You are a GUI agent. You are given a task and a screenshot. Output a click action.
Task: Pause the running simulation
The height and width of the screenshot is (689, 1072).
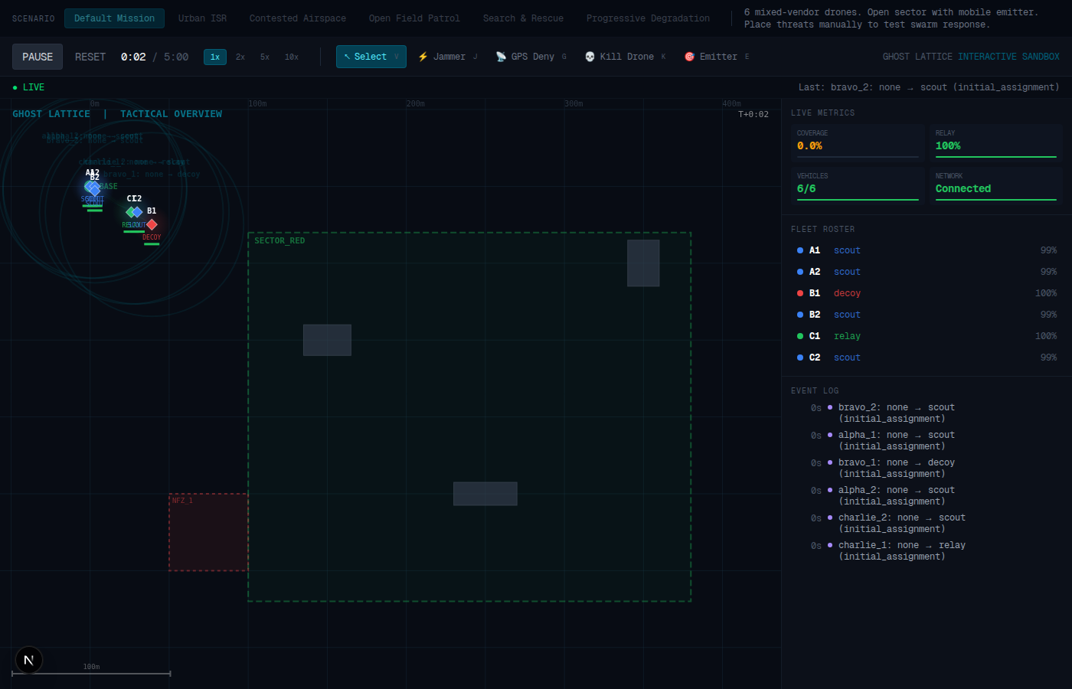point(38,57)
